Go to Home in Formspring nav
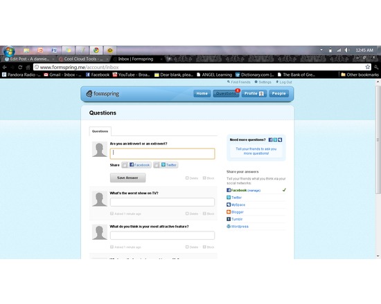The height and width of the screenshot is (304, 381). (x=202, y=93)
